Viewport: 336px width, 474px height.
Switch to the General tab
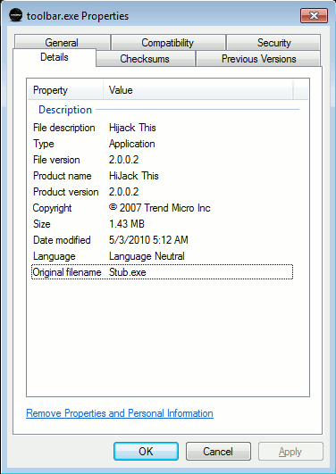62,42
